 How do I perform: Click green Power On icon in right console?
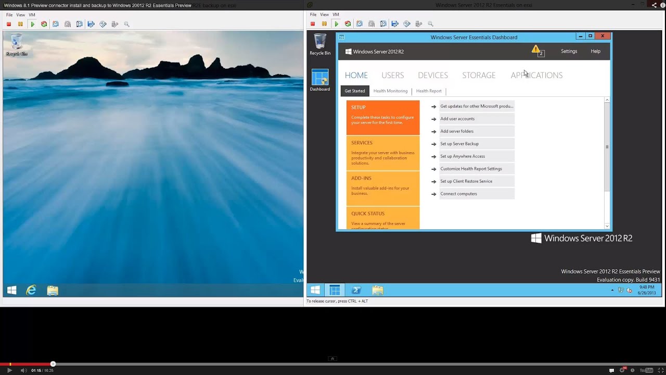point(336,24)
